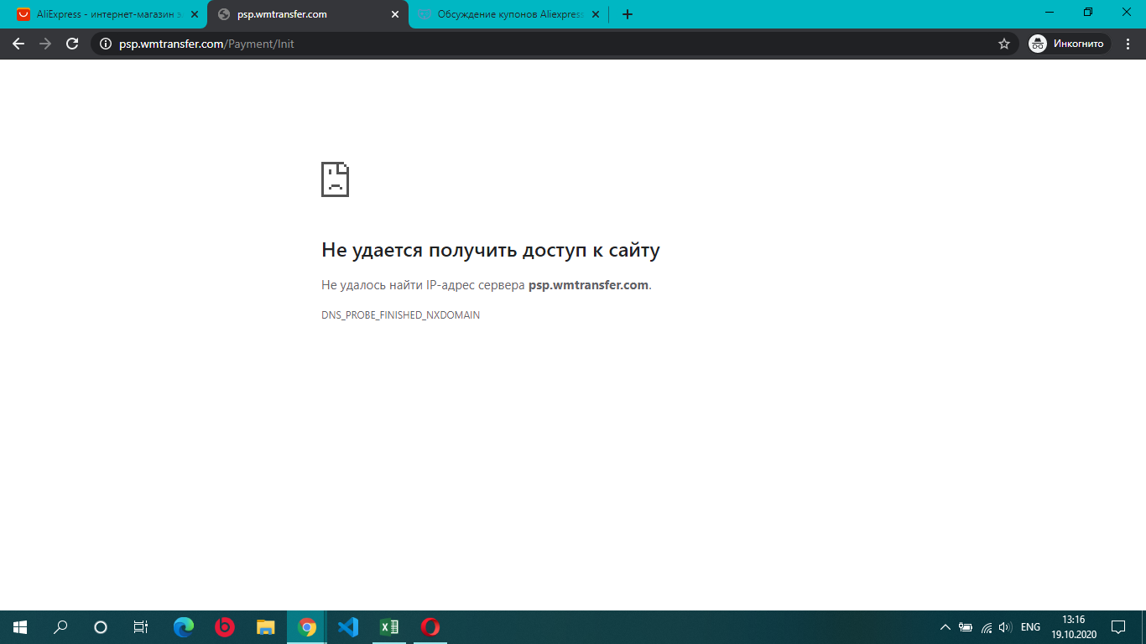Minimize the Chrome window
This screenshot has width=1146, height=644.
(1050, 12)
